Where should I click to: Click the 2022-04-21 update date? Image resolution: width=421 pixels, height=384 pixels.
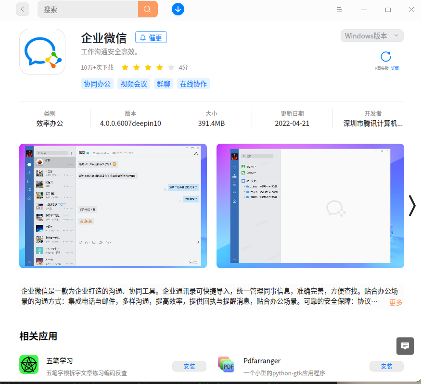point(292,124)
